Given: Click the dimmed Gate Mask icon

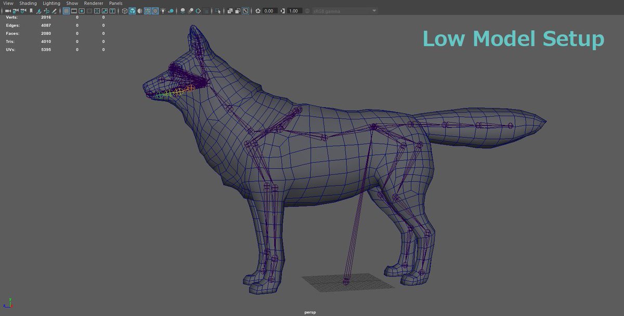Looking at the screenshot, I should (89, 11).
